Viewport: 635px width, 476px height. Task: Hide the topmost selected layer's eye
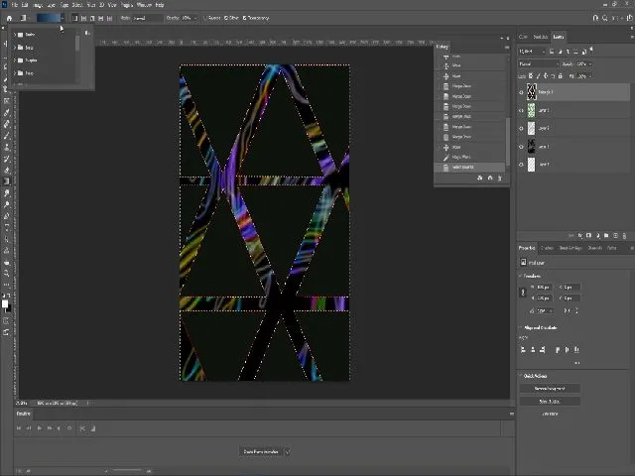pyautogui.click(x=521, y=92)
